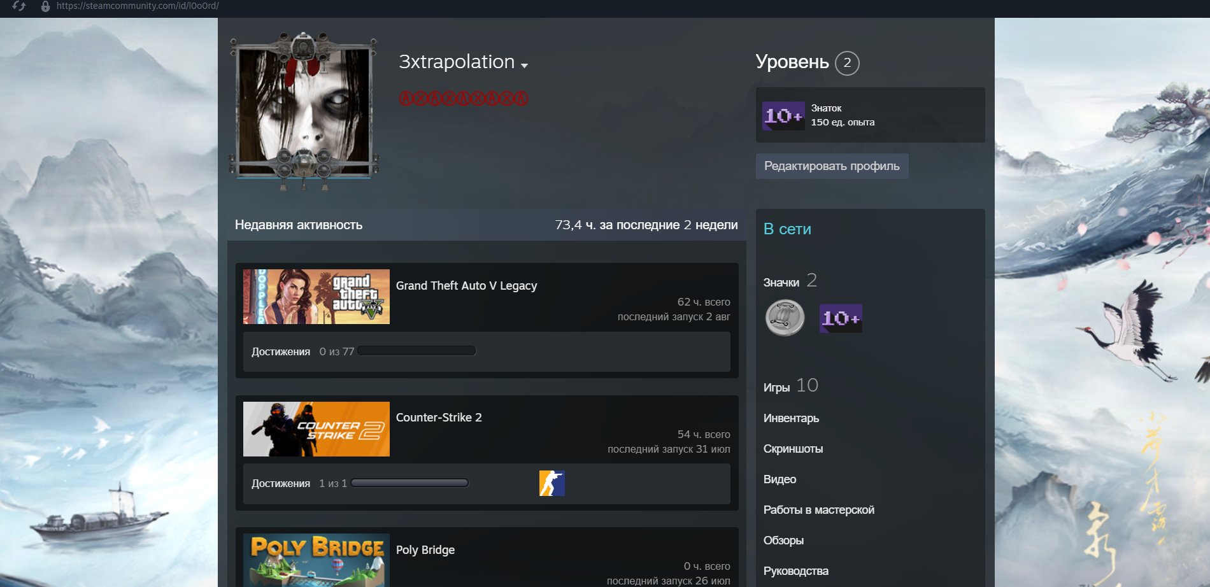Screen dimensions: 1210x587
Task: Open the Значки badges link
Action: (781, 282)
